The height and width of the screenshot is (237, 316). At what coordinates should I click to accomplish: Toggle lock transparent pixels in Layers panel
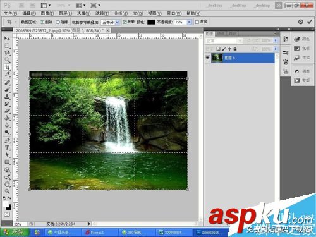(219, 49)
